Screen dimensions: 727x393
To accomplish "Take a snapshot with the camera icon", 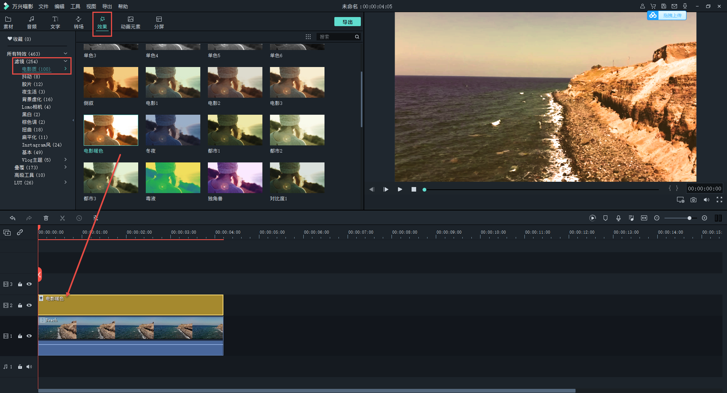I will (693, 200).
